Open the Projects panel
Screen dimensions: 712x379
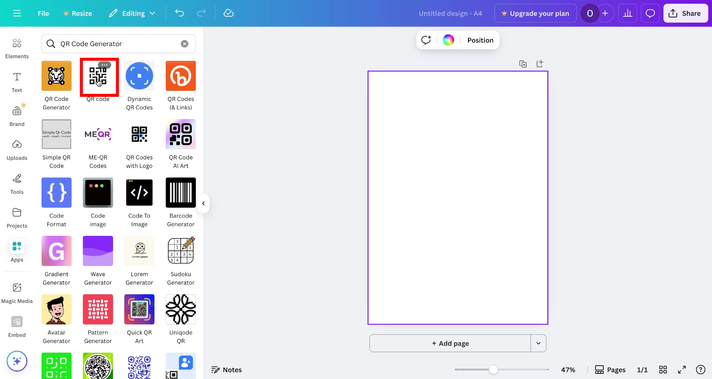(17, 217)
